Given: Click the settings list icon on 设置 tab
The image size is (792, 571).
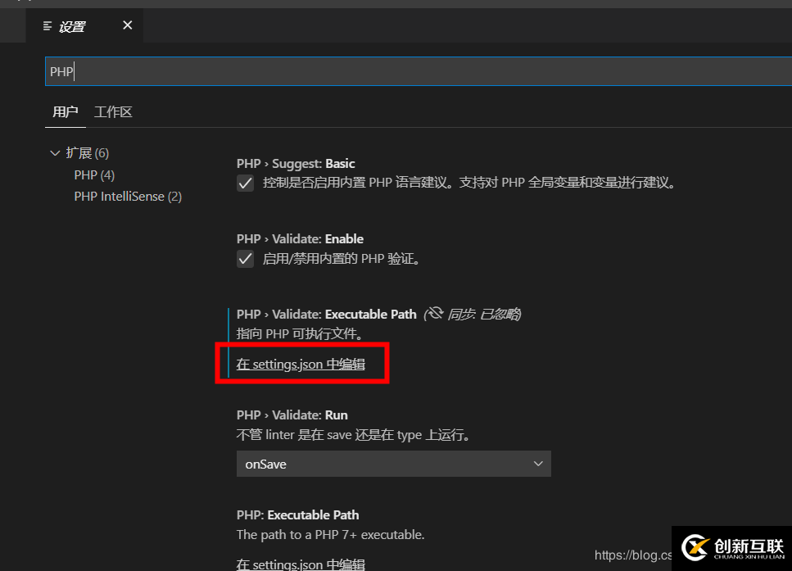Looking at the screenshot, I should 48,25.
